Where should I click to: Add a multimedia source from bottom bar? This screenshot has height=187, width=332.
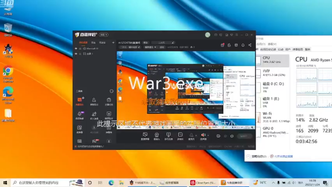pyautogui.click(x=180, y=136)
